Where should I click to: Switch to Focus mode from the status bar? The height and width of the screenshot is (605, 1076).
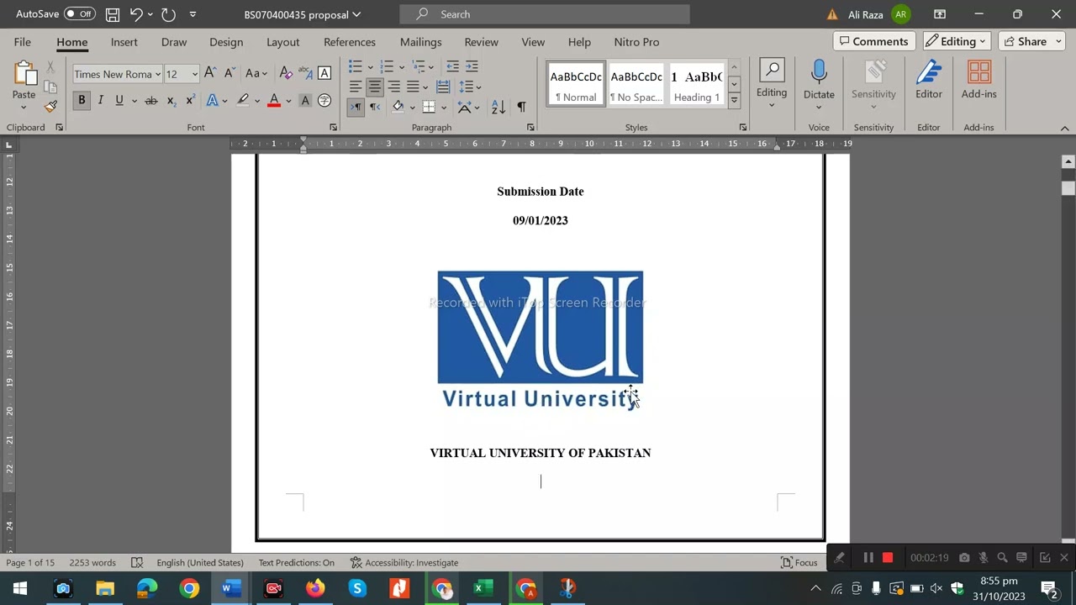[x=799, y=562]
